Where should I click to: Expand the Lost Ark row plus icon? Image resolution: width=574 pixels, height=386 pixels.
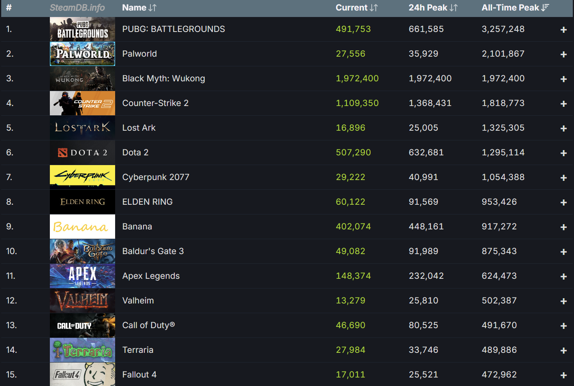click(563, 128)
